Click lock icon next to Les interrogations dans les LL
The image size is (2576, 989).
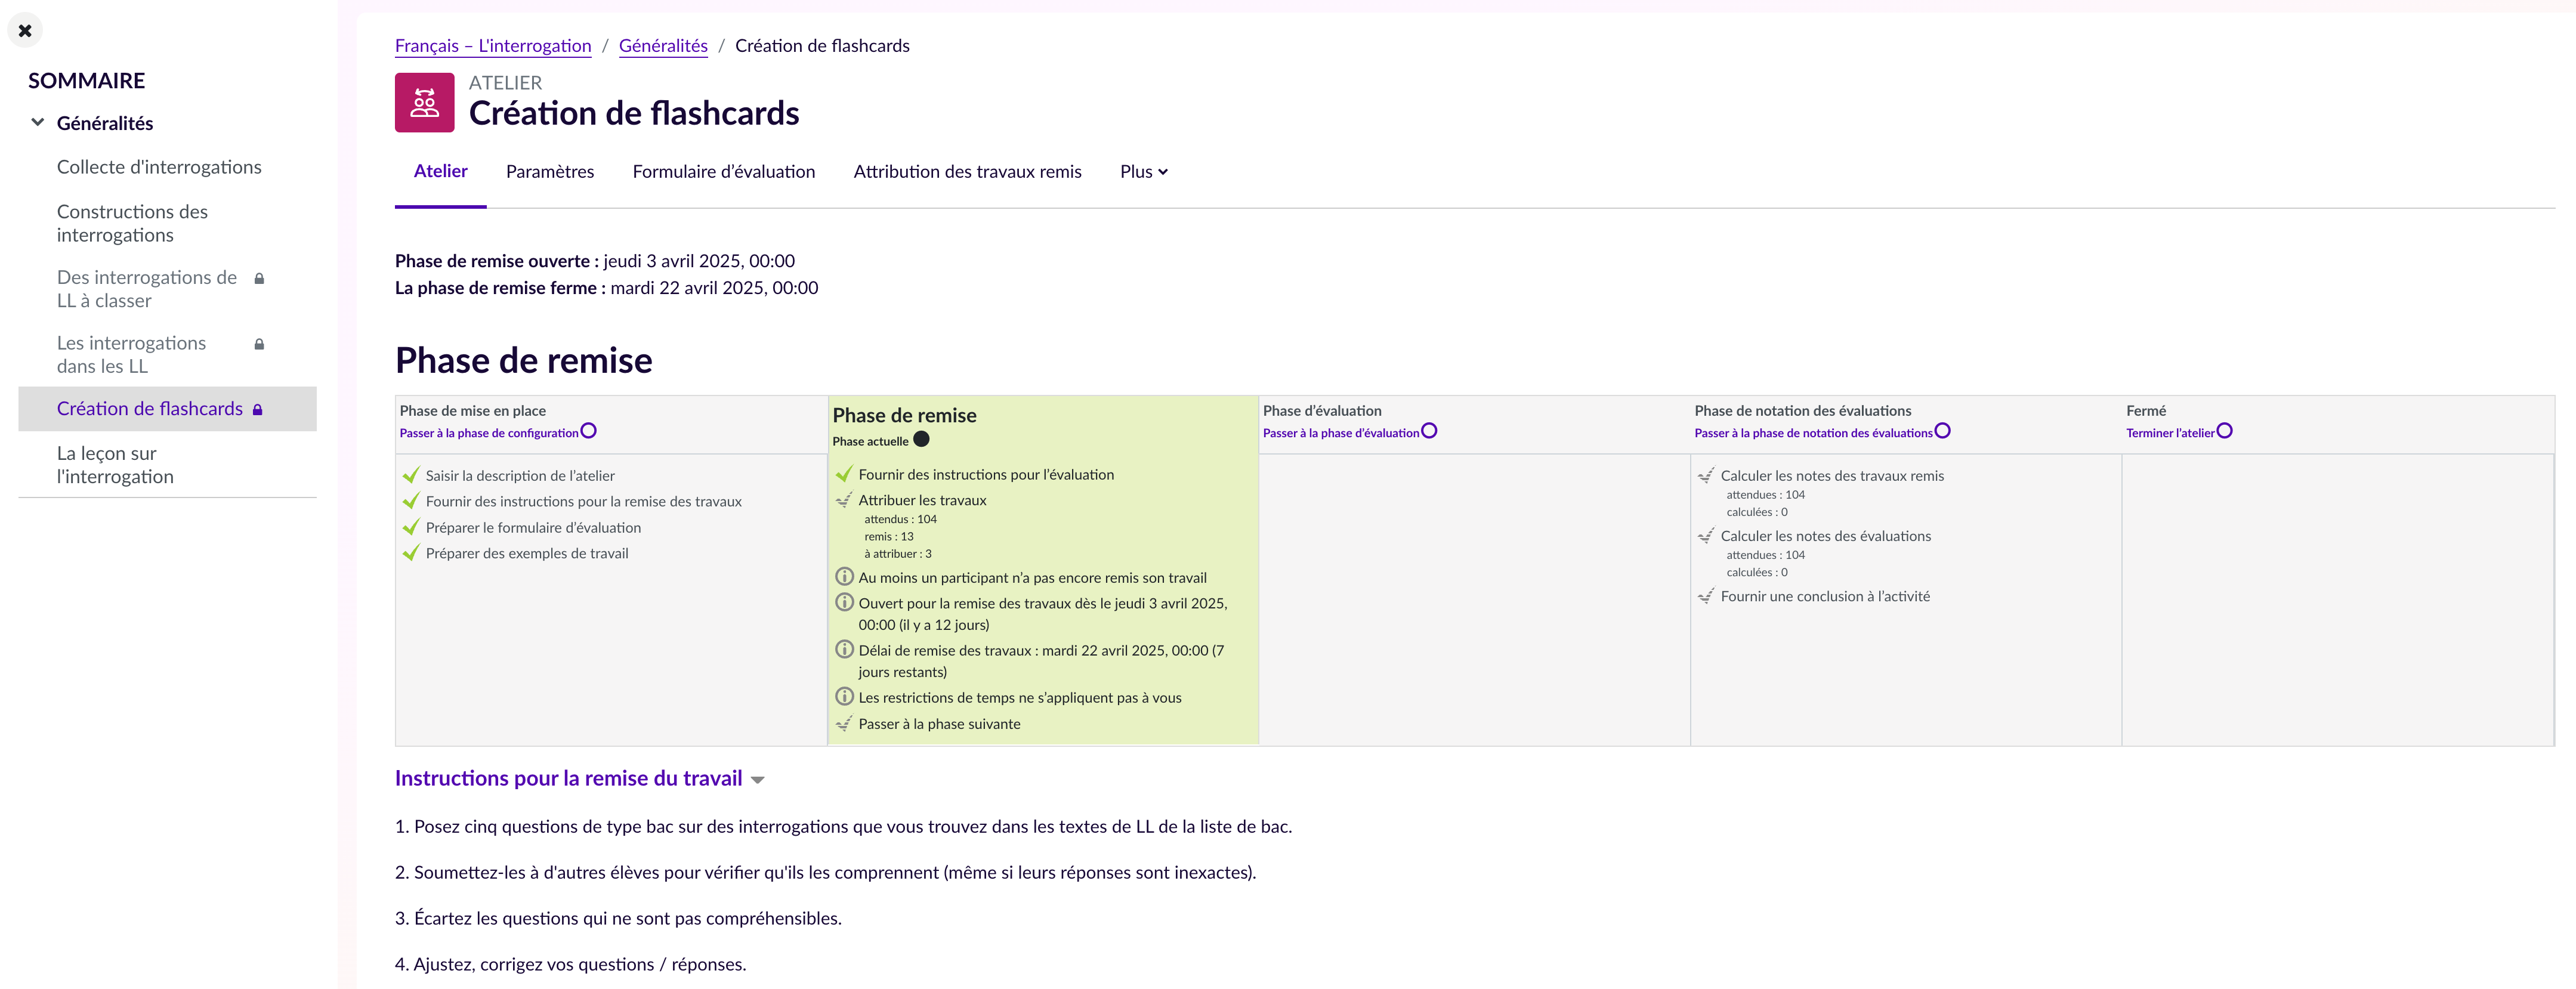pos(259,345)
